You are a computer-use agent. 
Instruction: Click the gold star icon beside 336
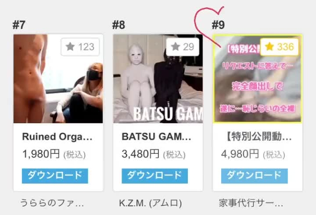pyautogui.click(x=270, y=47)
